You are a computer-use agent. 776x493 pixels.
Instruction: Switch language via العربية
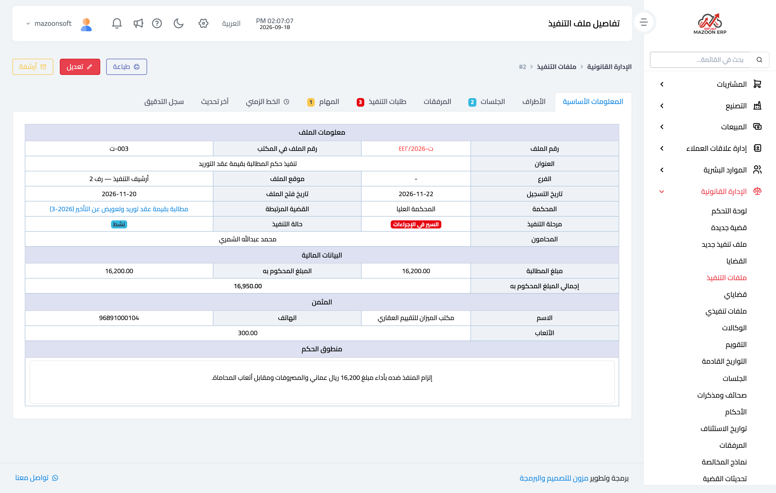point(231,23)
